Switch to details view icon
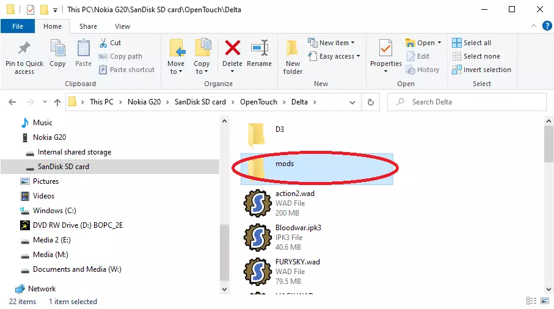This screenshot has height=309, width=554. click(x=531, y=301)
